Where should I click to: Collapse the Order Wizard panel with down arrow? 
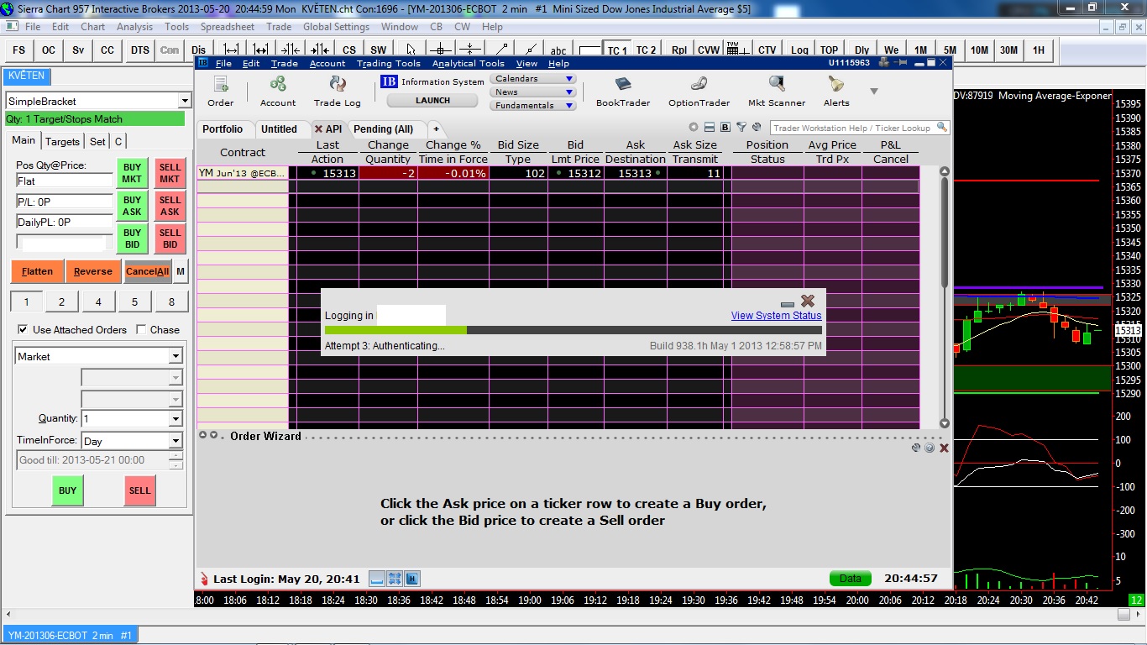[x=213, y=435]
